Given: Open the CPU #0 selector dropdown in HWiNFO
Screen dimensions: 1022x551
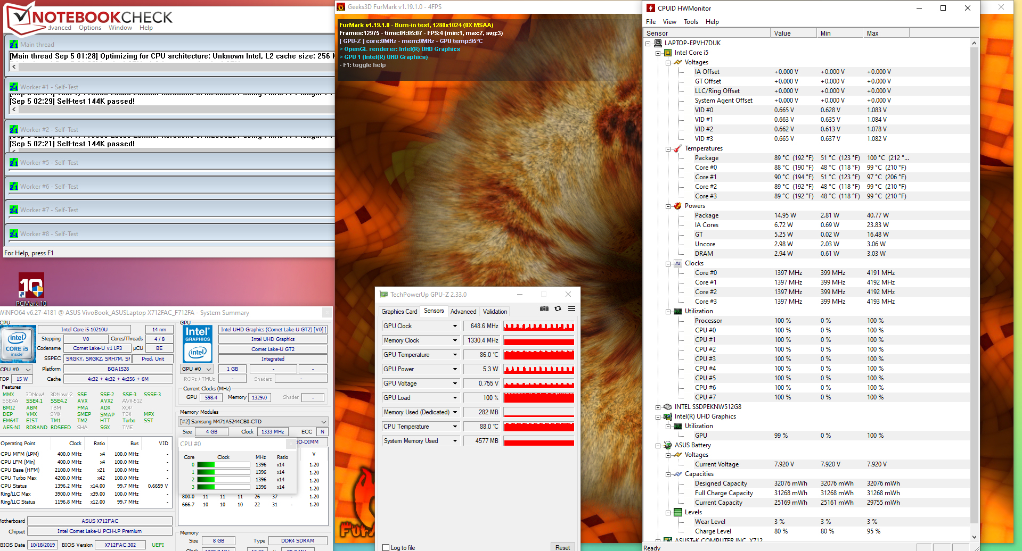Looking at the screenshot, I should click(x=16, y=369).
